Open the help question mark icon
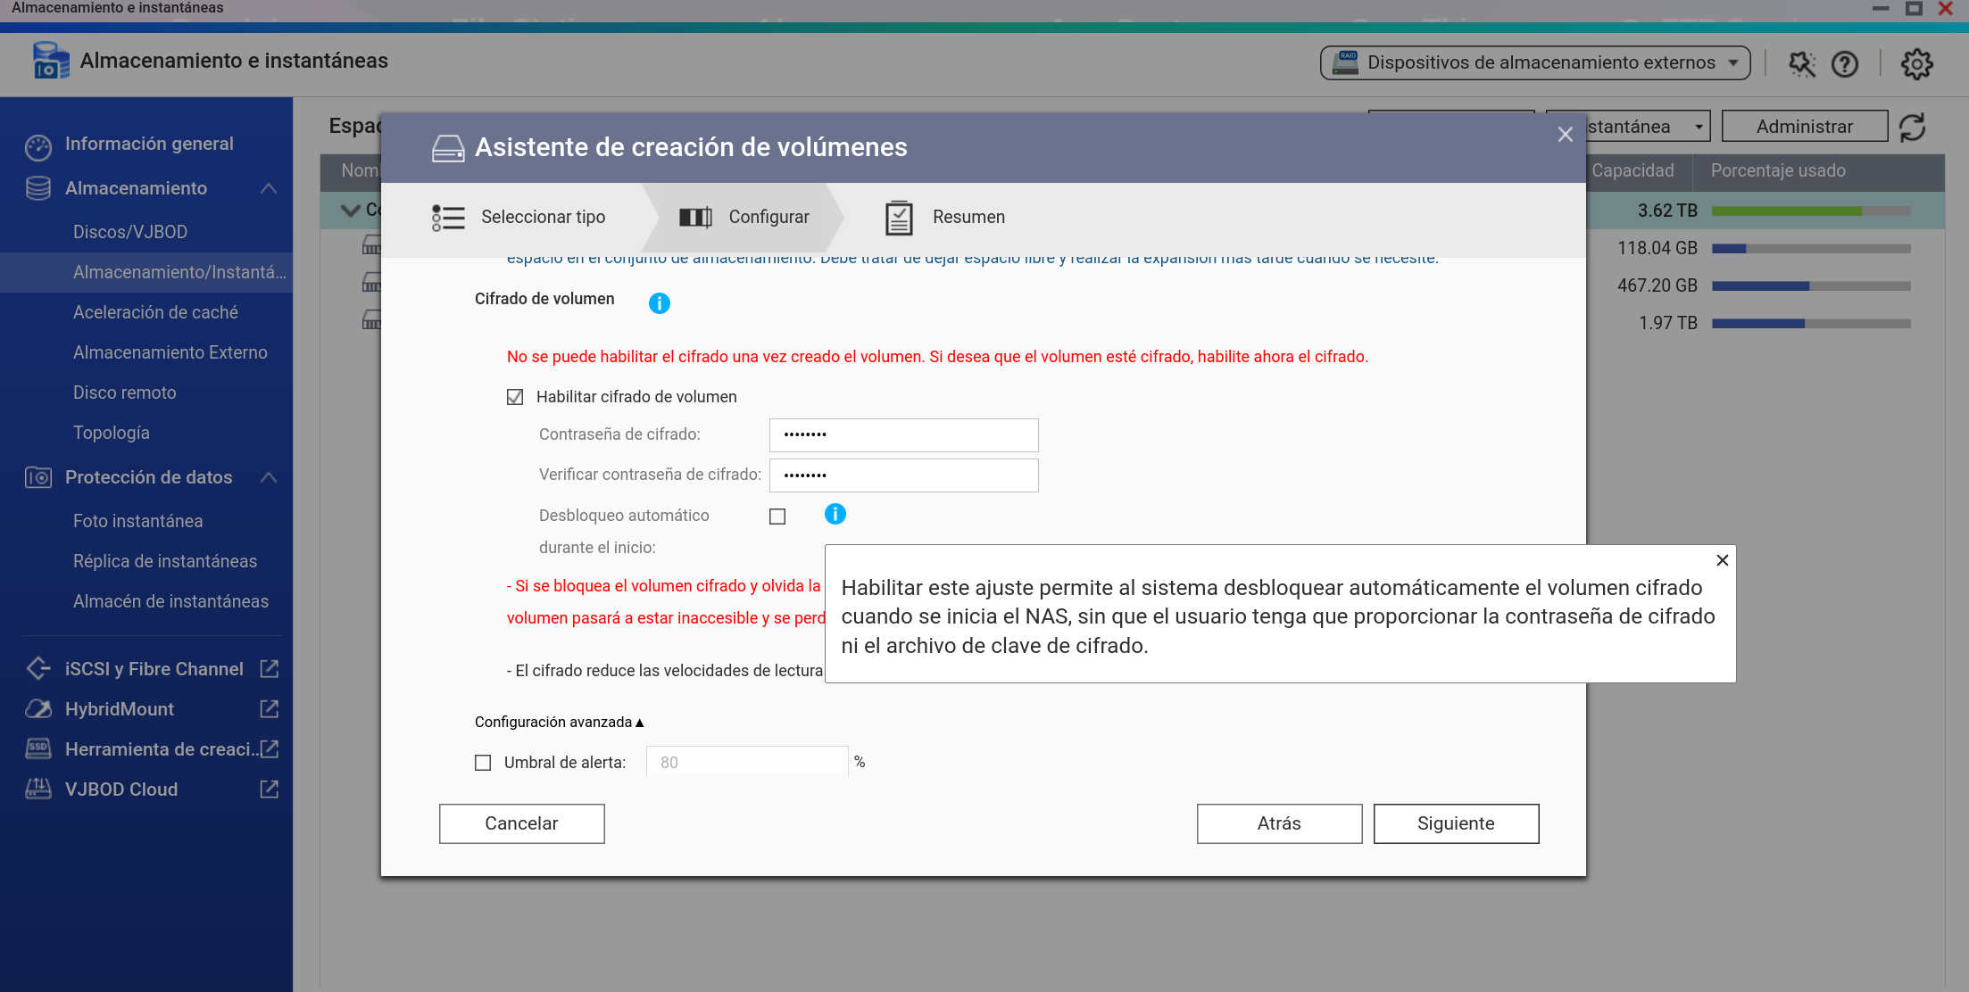The height and width of the screenshot is (992, 1969). pos(1844,63)
